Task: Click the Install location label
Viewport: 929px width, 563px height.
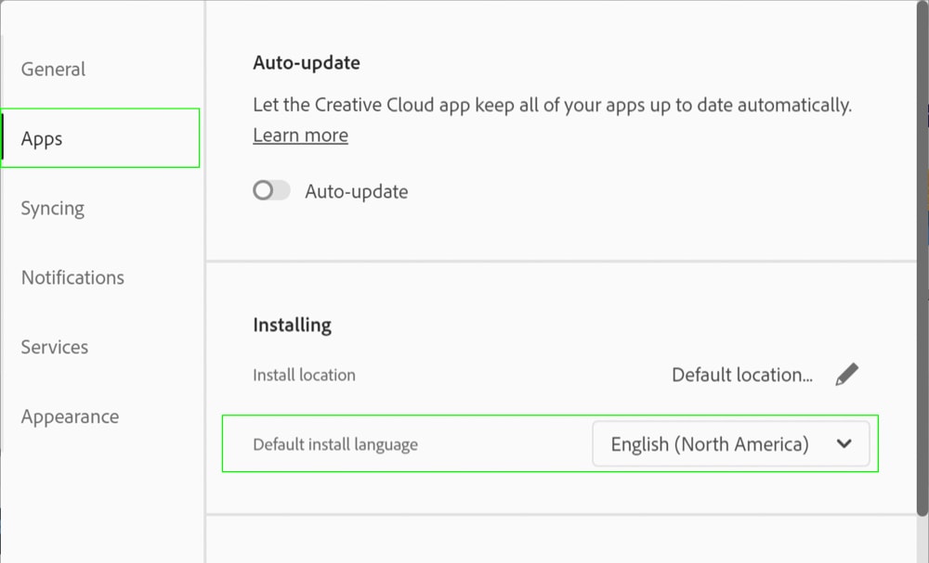Action: 304,375
